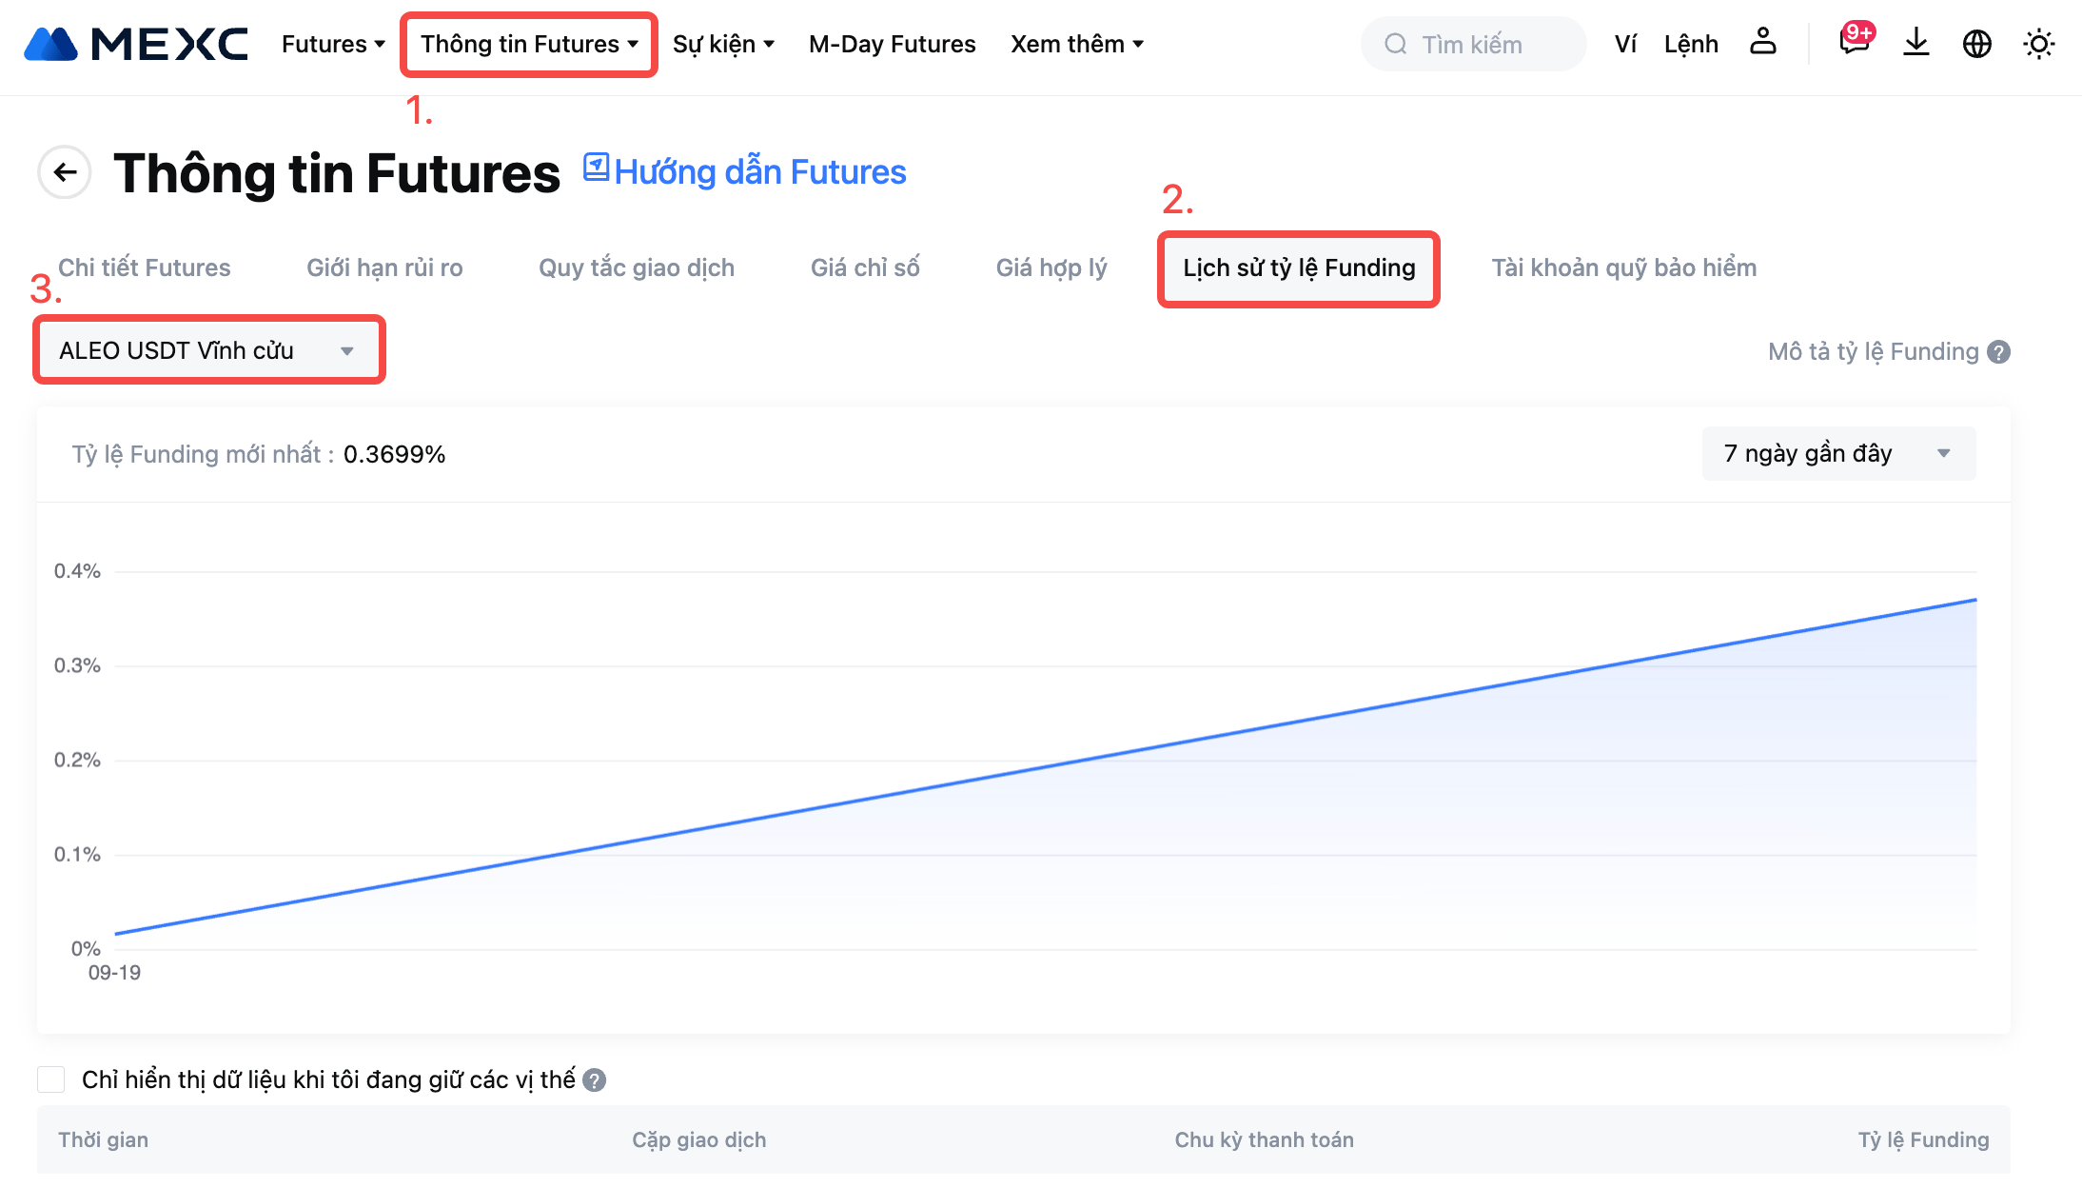Open the 7 ngày gần đây dropdown
Screen dimensions: 2082x1188
[x=1837, y=454]
